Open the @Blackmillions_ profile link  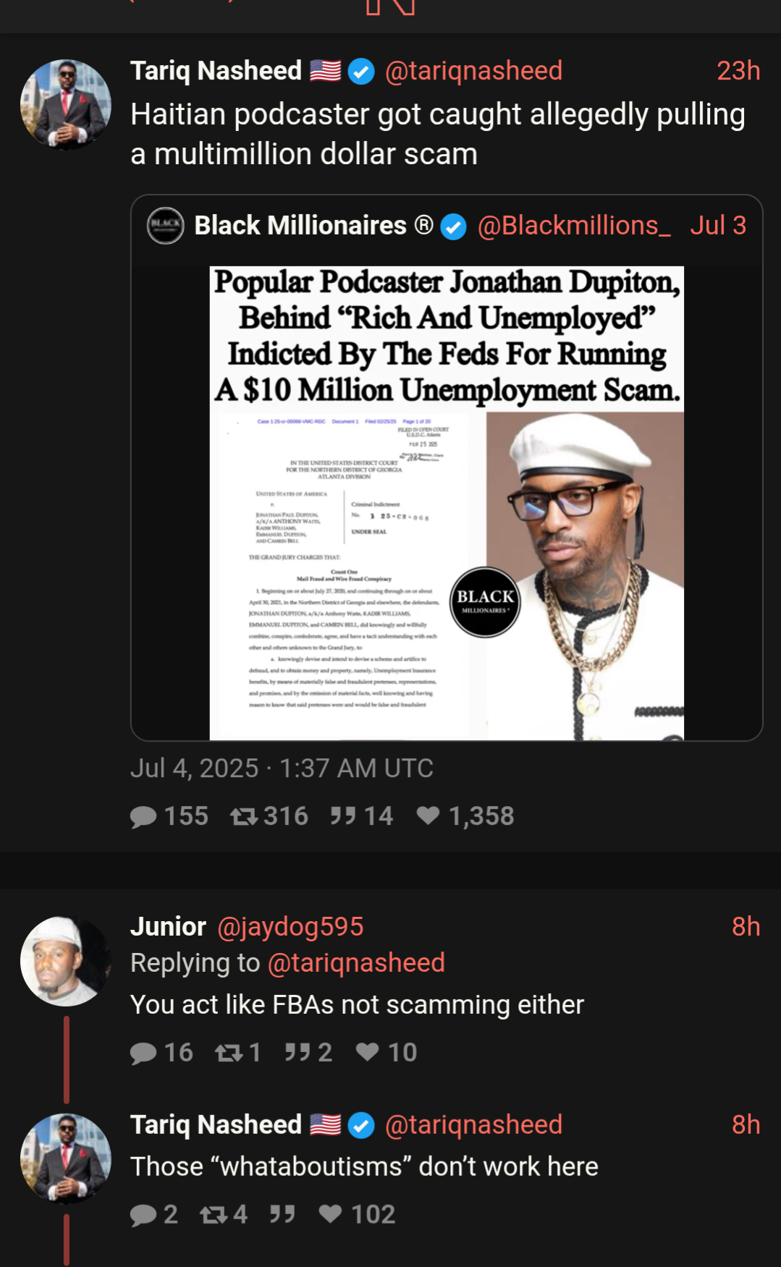pyautogui.click(x=574, y=226)
